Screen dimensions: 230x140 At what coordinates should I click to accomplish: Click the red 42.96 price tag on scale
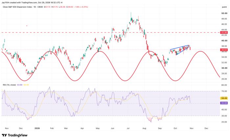pyautogui.click(x=224, y=33)
